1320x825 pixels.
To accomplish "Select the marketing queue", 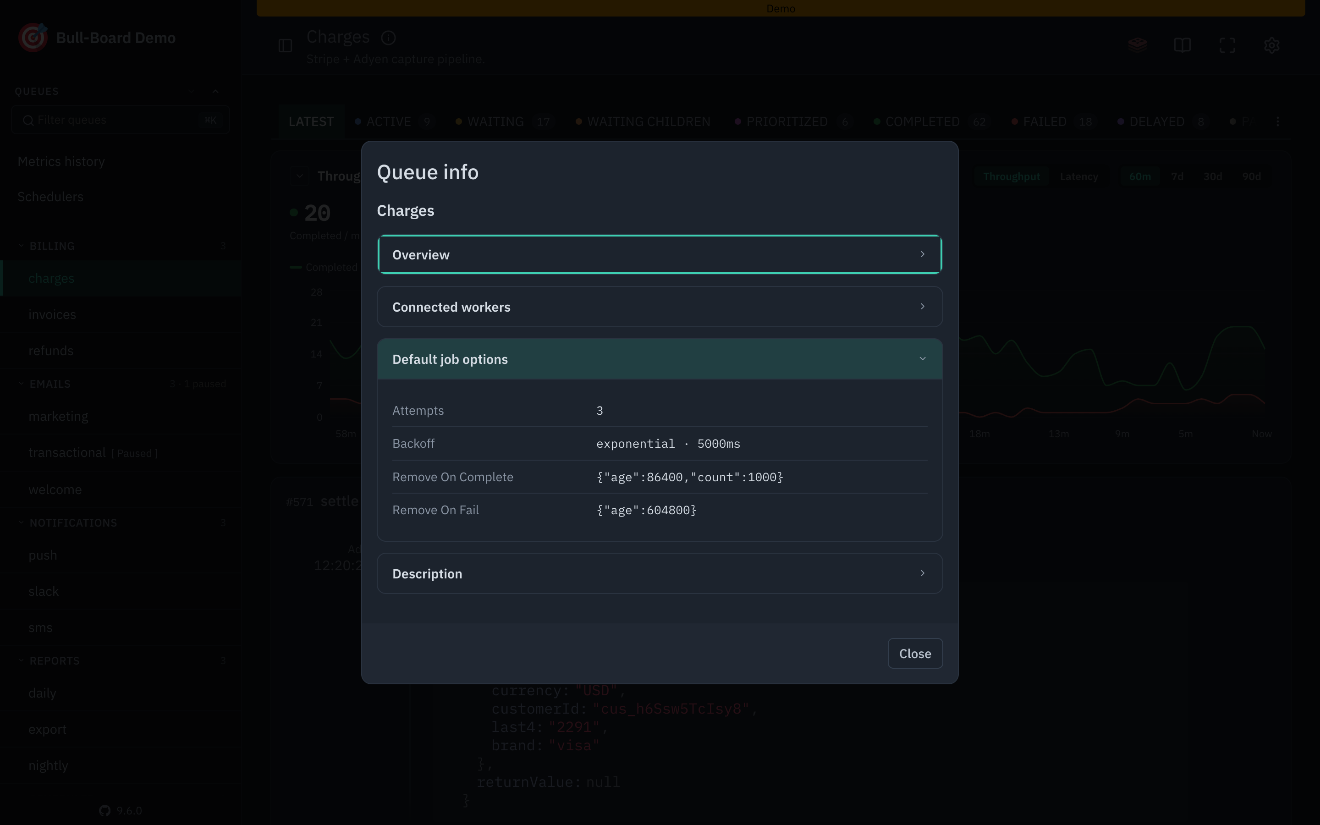I will [x=121, y=416].
